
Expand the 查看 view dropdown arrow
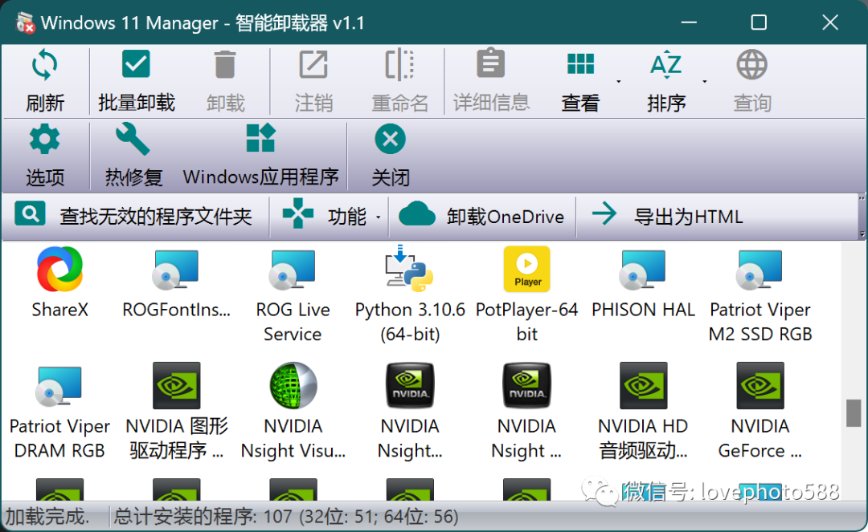tap(618, 81)
